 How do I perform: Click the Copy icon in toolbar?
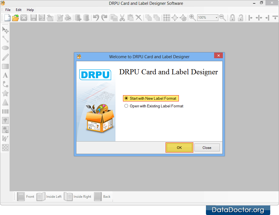pyautogui.click(x=114, y=18)
